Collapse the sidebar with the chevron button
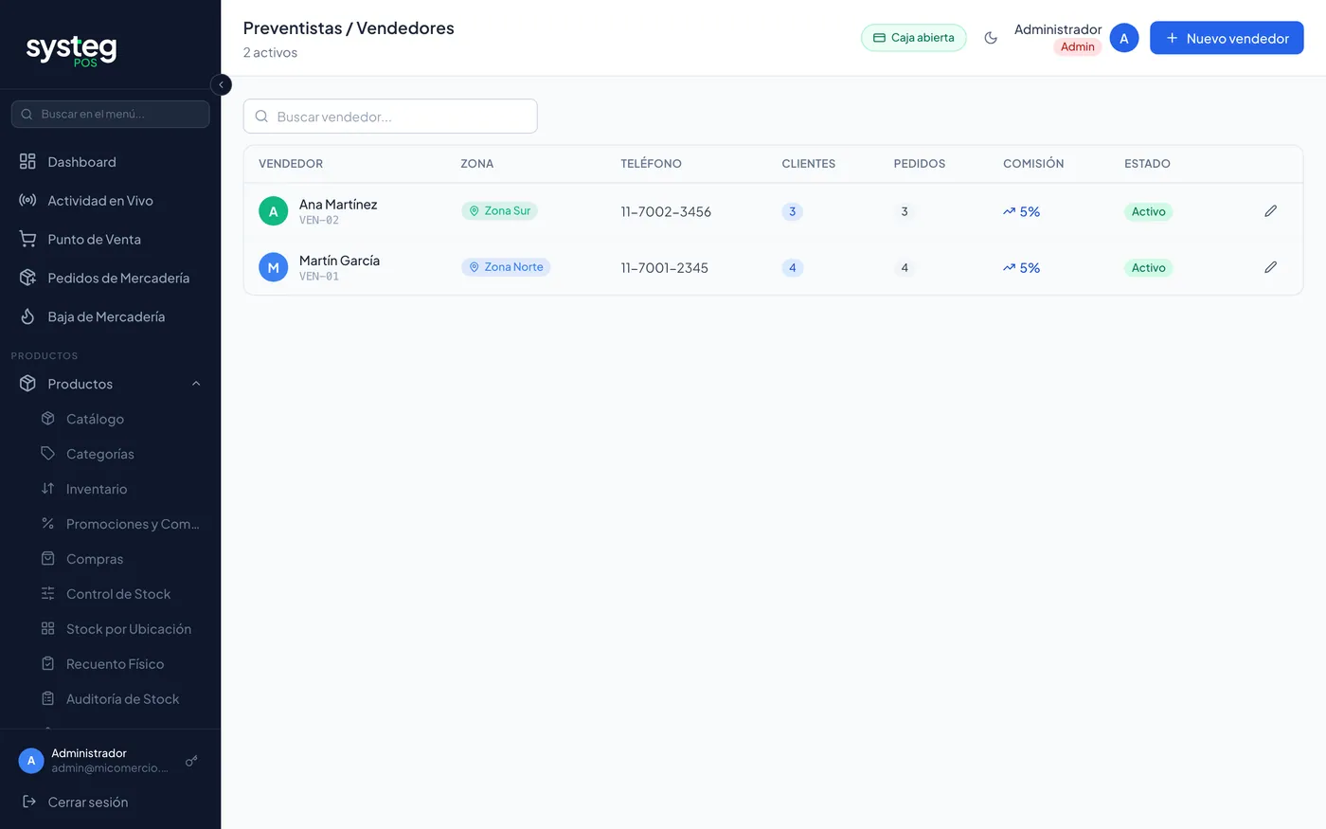The width and height of the screenshot is (1326, 829). 221,85
